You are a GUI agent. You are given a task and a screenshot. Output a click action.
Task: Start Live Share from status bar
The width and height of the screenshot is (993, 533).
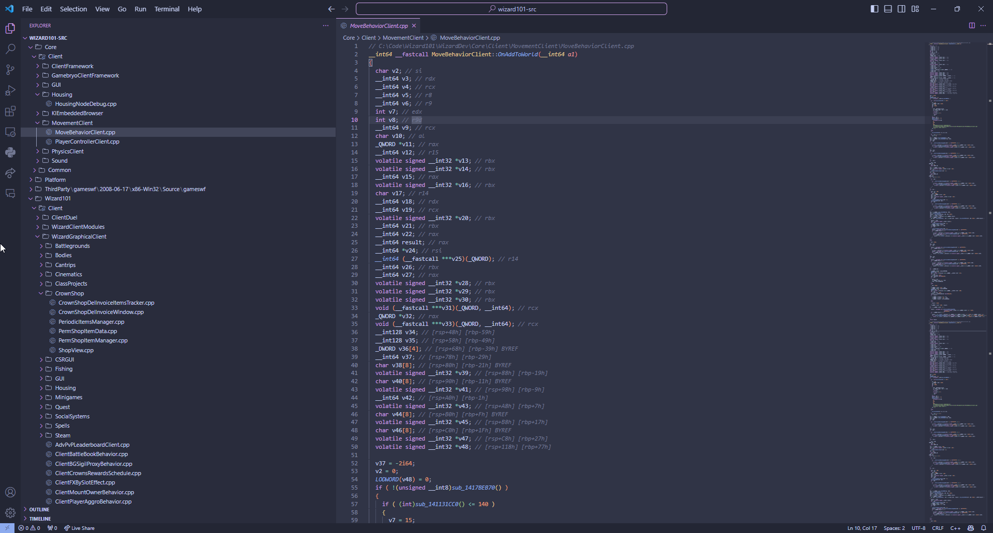point(79,528)
